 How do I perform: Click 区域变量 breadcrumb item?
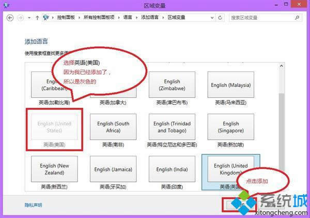coord(176,18)
